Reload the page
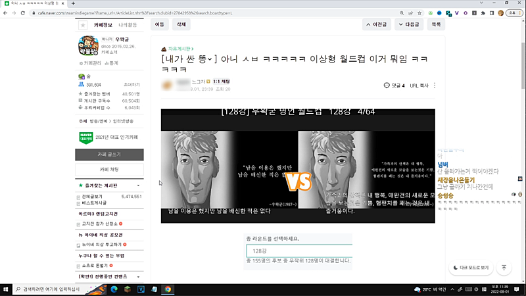The image size is (526, 296). [x=23, y=13]
